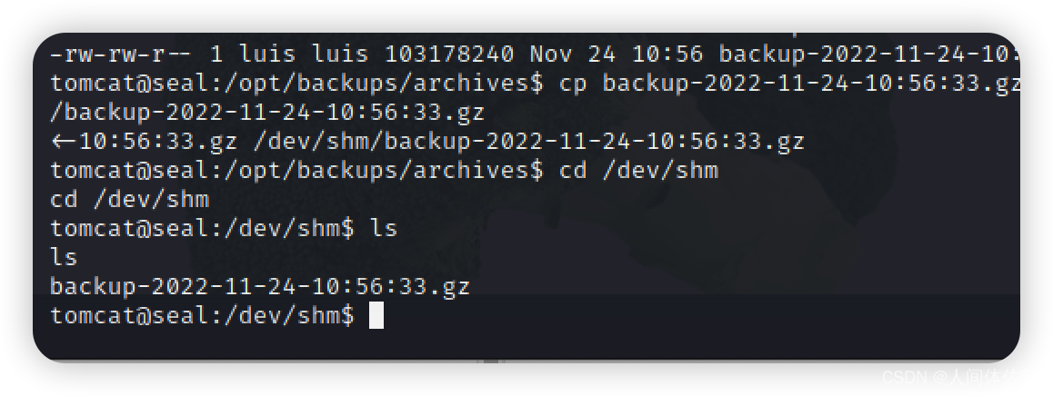
Task: Click the final tomcat@seal:/dev/shm$ prompt
Action: click(202, 315)
